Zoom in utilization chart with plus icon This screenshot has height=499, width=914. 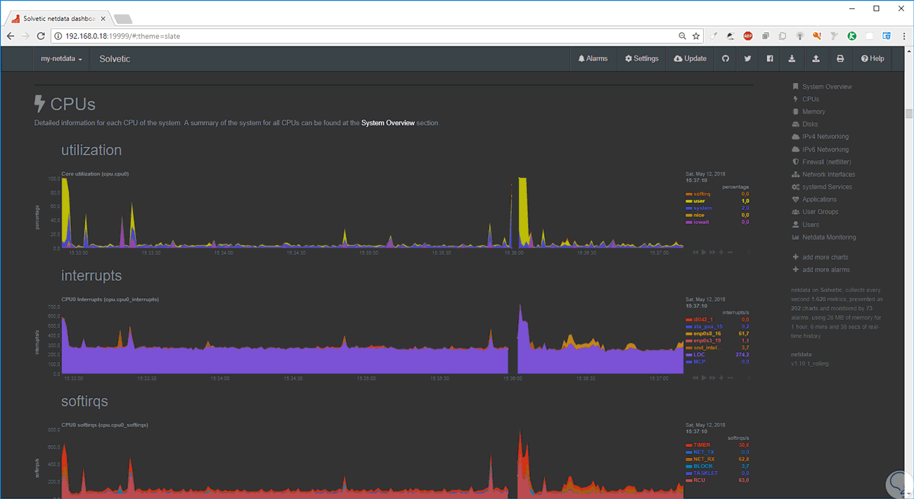coord(721,252)
